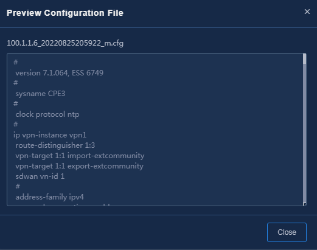This screenshot has width=317, height=250.
Task: Place cursor on route-distinguisher 1:3 line
Action: coord(55,145)
